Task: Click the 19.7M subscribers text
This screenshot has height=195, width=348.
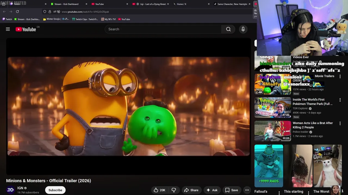Action: pos(28,193)
